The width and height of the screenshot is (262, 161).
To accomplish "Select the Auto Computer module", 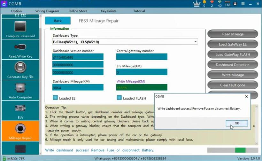I will 20,90.
